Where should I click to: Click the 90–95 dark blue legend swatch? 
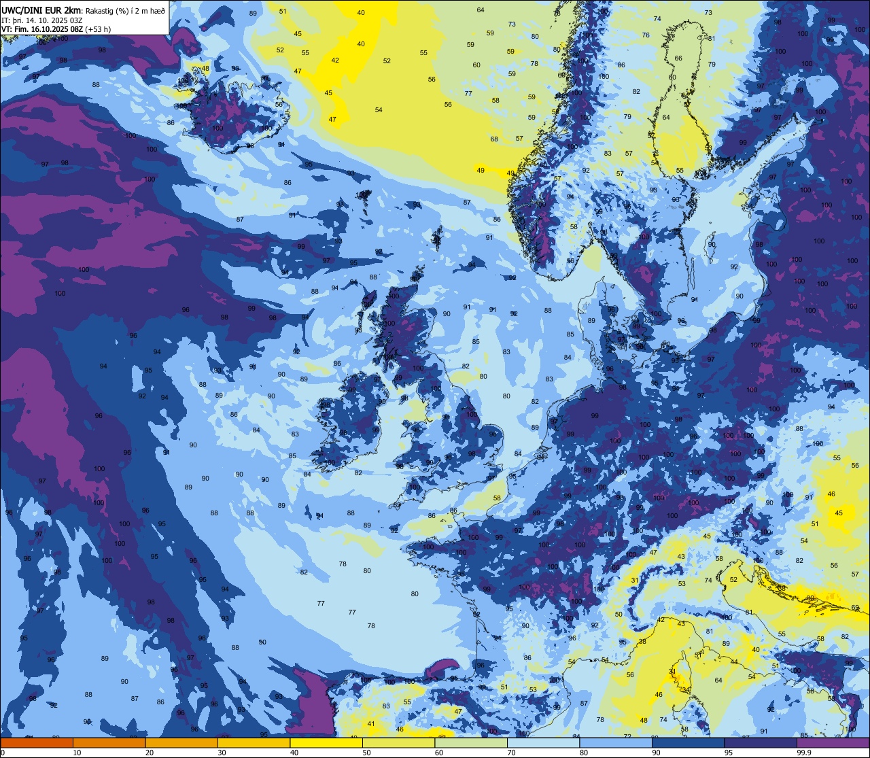(x=688, y=743)
